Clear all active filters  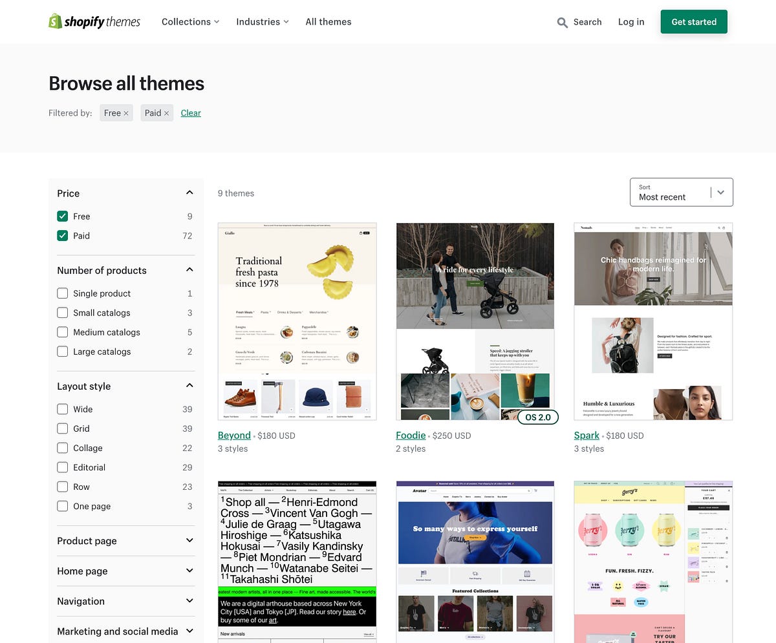(190, 112)
